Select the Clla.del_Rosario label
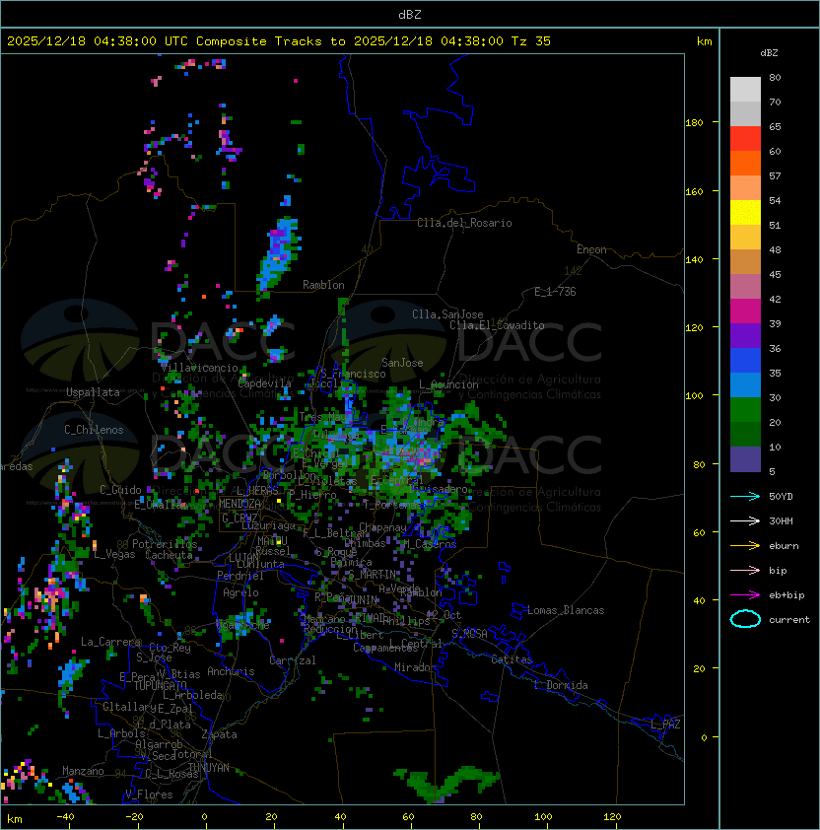 point(464,223)
